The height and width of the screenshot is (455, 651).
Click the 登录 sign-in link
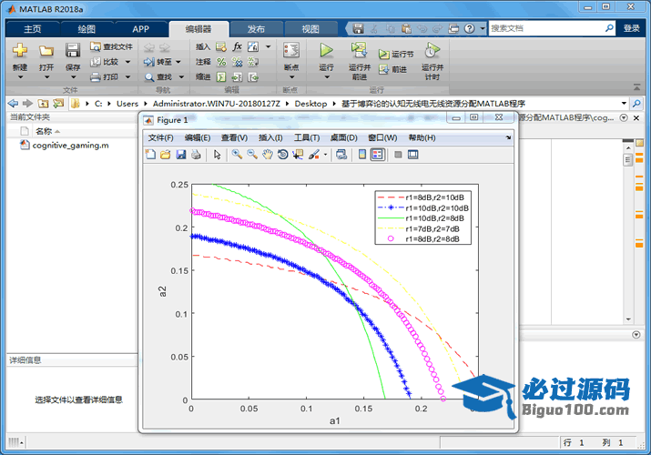pos(631,28)
